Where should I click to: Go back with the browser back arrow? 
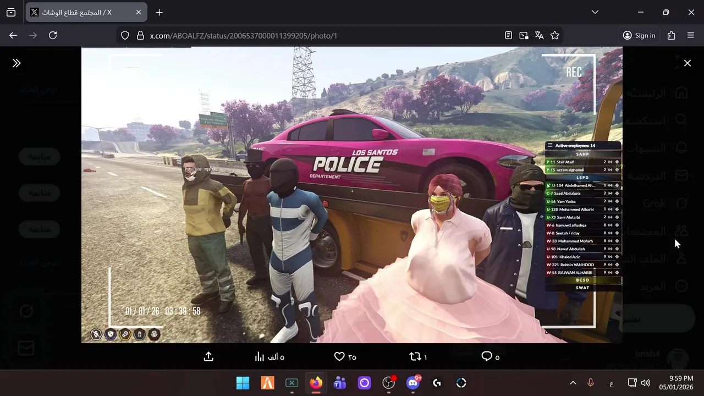click(13, 35)
